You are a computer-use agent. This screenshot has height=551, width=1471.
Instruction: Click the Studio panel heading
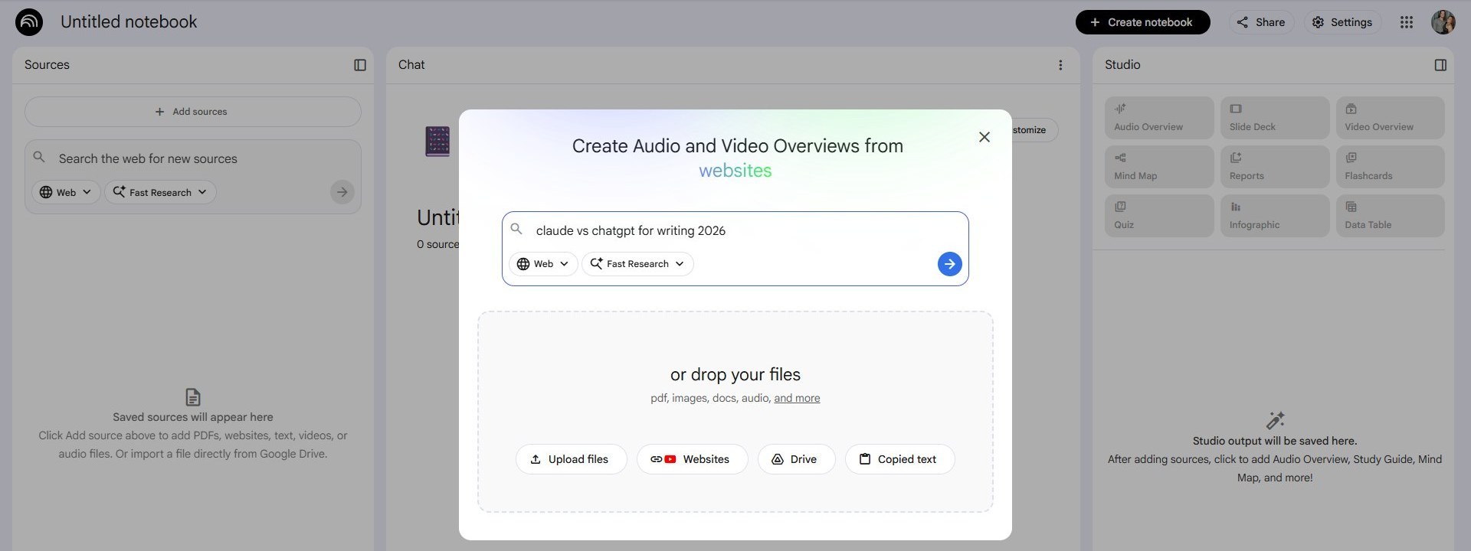[x=1122, y=65]
